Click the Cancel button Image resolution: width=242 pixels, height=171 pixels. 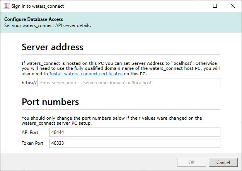tap(223, 162)
